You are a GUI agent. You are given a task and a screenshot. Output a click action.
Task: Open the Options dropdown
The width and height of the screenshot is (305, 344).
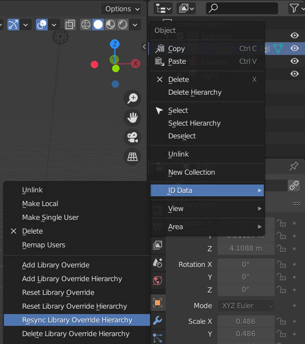(x=121, y=9)
